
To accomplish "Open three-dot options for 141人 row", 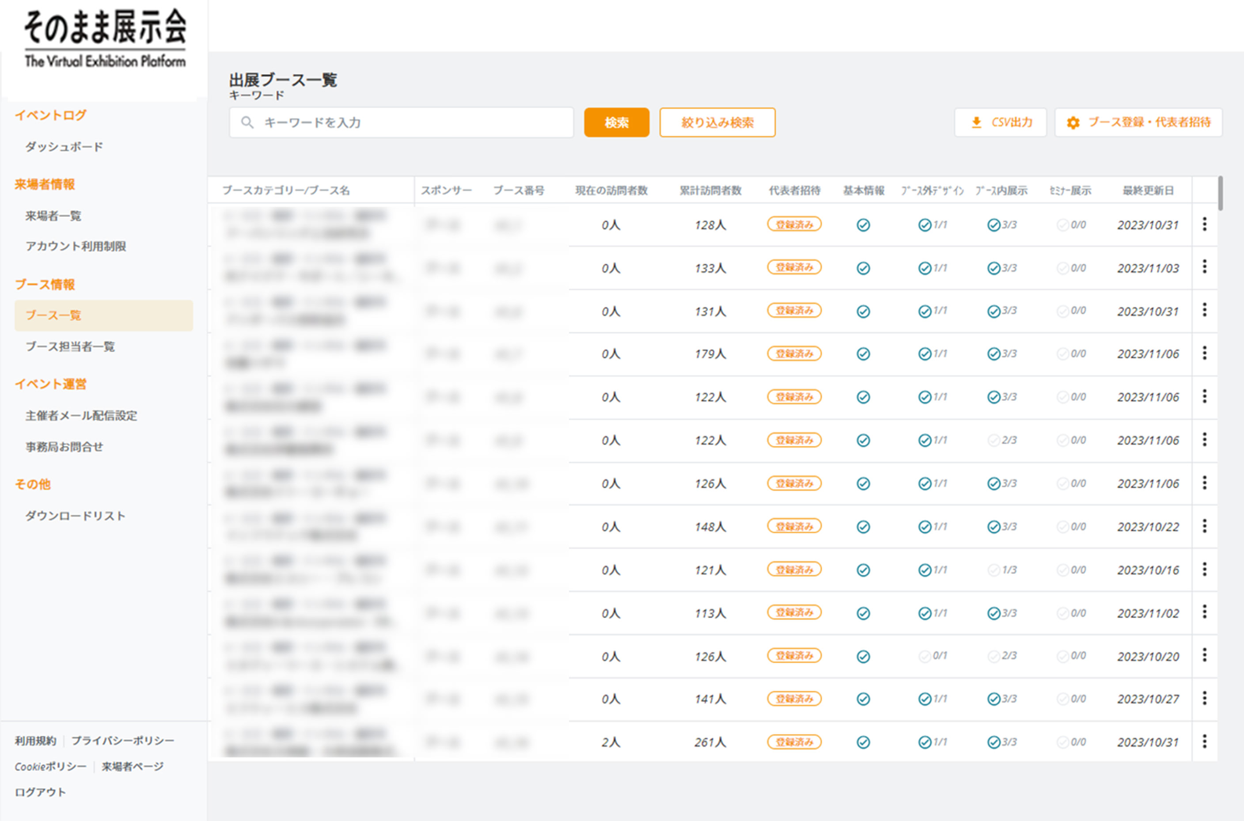I will point(1204,699).
